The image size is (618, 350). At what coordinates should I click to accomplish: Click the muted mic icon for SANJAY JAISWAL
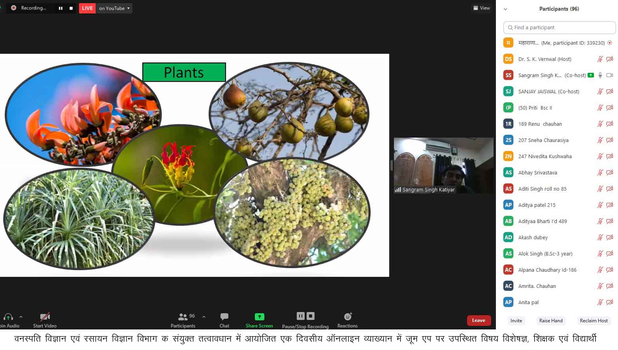click(600, 91)
